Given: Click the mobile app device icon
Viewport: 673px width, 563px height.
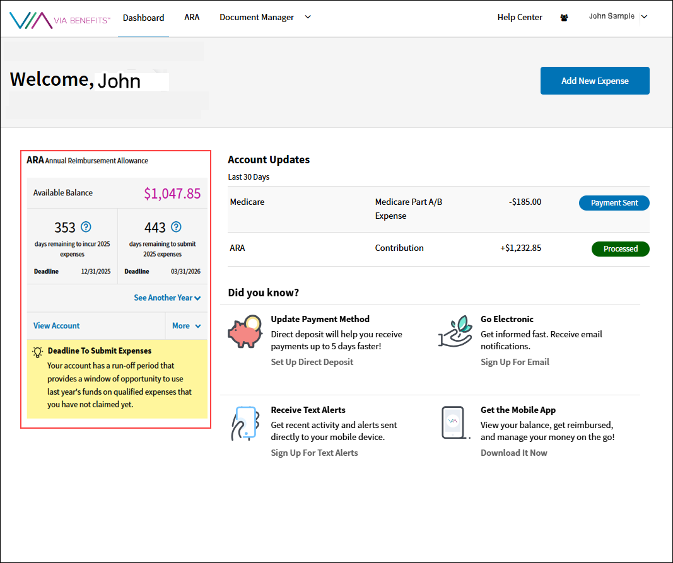Looking at the screenshot, I should pos(454,422).
